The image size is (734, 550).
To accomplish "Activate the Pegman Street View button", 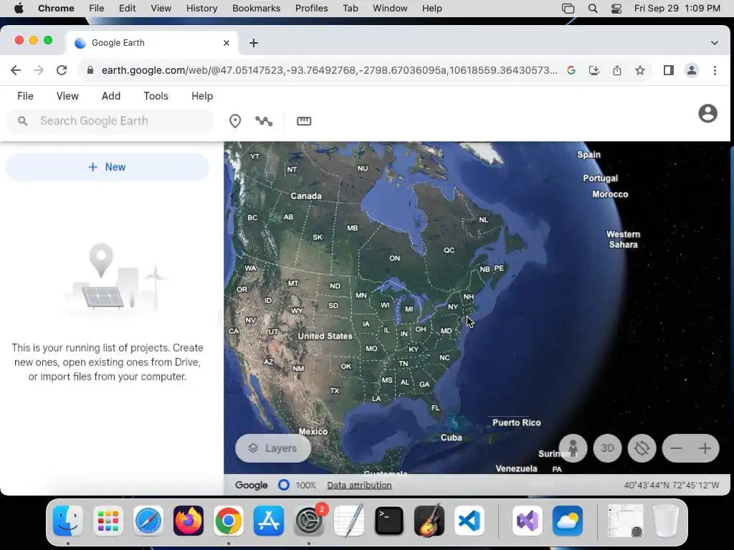I will [x=573, y=448].
